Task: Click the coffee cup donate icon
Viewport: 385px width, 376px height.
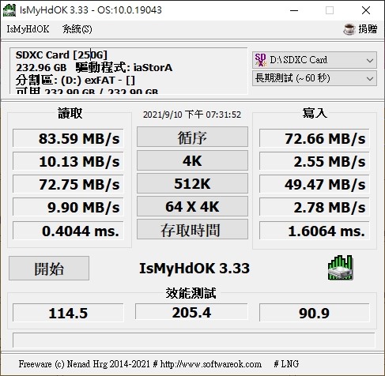Action: pyautogui.click(x=349, y=29)
